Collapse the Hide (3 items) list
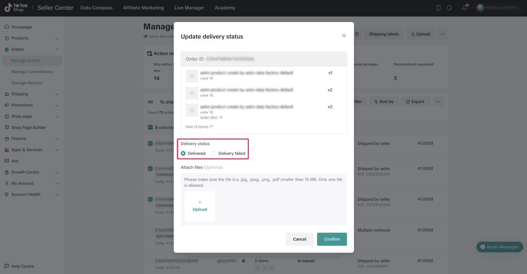 pos(199,127)
